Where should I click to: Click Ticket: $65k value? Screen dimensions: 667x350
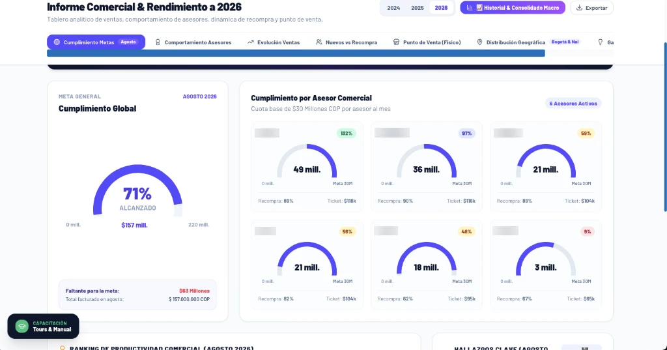pyautogui.click(x=580, y=299)
